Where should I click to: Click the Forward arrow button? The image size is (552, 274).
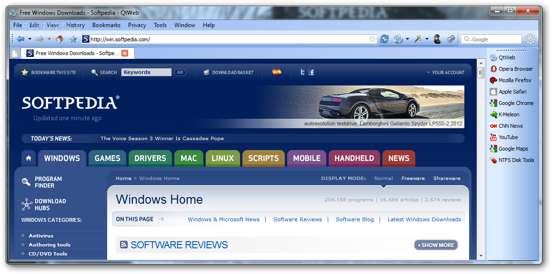pyautogui.click(x=40, y=39)
